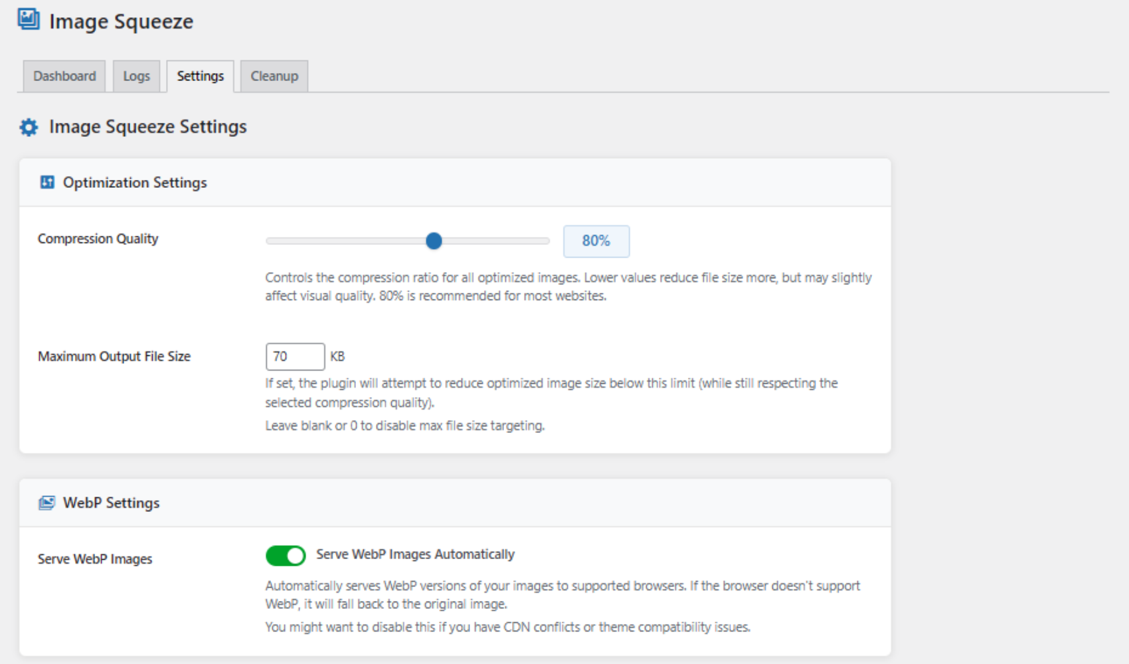Image resolution: width=1129 pixels, height=664 pixels.
Task: Click the Image Squeeze page title
Action: [121, 21]
